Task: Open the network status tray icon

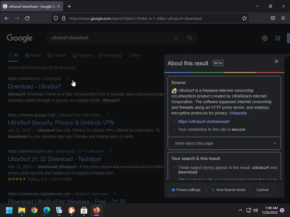Action: (248, 210)
